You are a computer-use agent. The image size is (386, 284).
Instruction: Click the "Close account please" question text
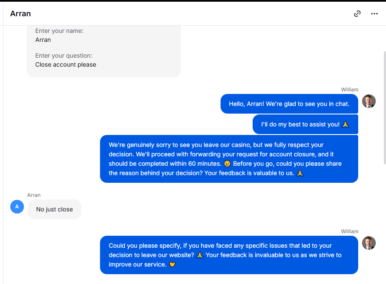tap(66, 64)
